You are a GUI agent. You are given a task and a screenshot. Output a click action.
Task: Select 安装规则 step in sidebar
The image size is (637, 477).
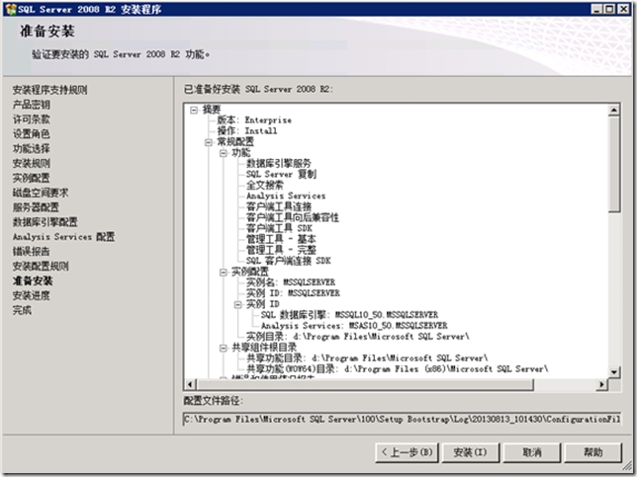pyautogui.click(x=32, y=164)
